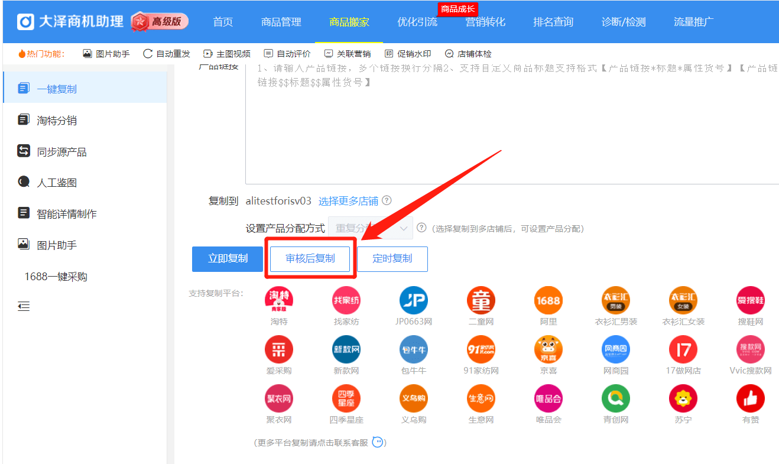Image resolution: width=779 pixels, height=464 pixels.
Task: Open the 诊断/检测 tab
Action: [x=624, y=22]
